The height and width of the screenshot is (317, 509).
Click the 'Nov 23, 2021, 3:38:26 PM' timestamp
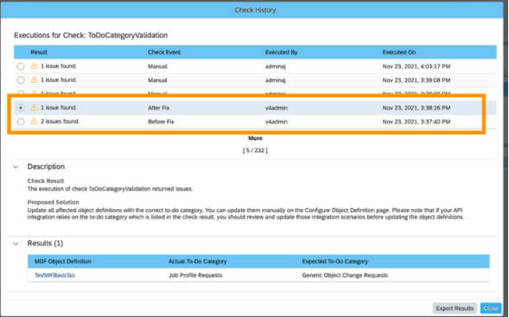(417, 108)
